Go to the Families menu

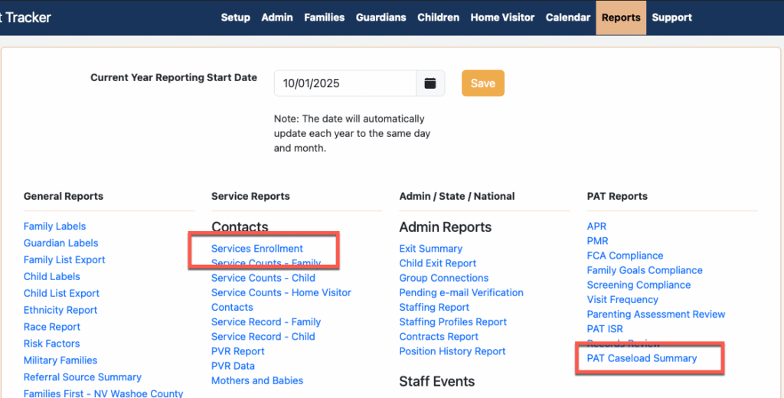click(325, 18)
